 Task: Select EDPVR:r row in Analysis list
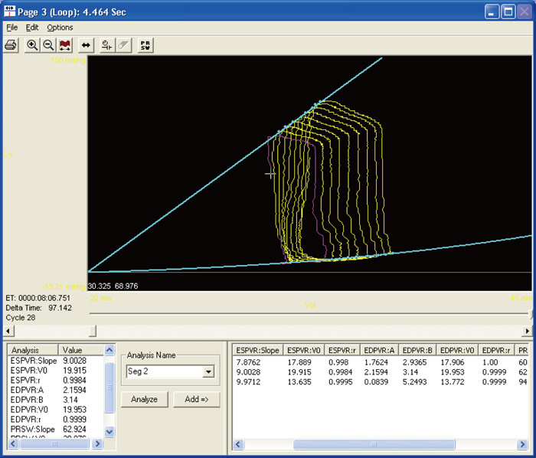click(x=56, y=420)
